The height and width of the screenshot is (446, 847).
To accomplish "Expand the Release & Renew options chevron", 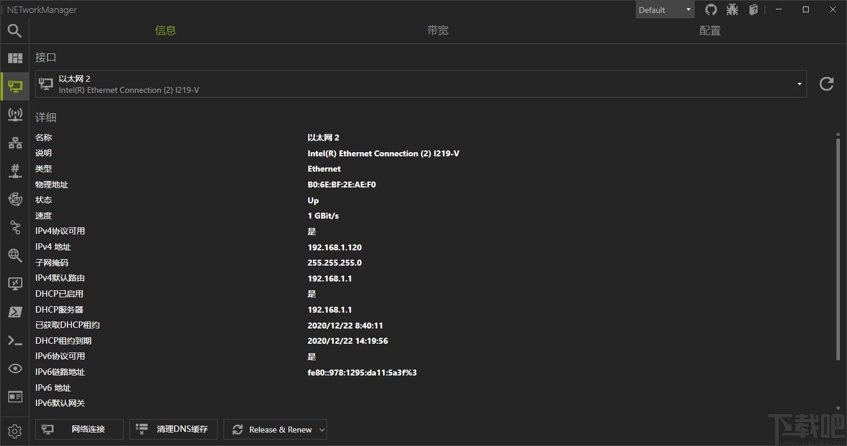I will click(322, 430).
